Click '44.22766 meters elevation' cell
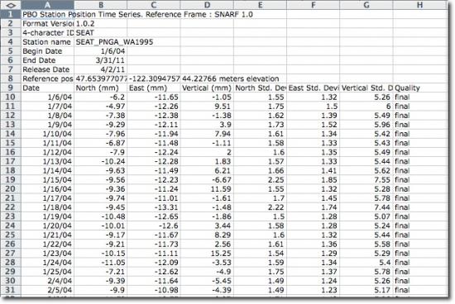Screen dimensions: 455x304 click(x=207, y=78)
